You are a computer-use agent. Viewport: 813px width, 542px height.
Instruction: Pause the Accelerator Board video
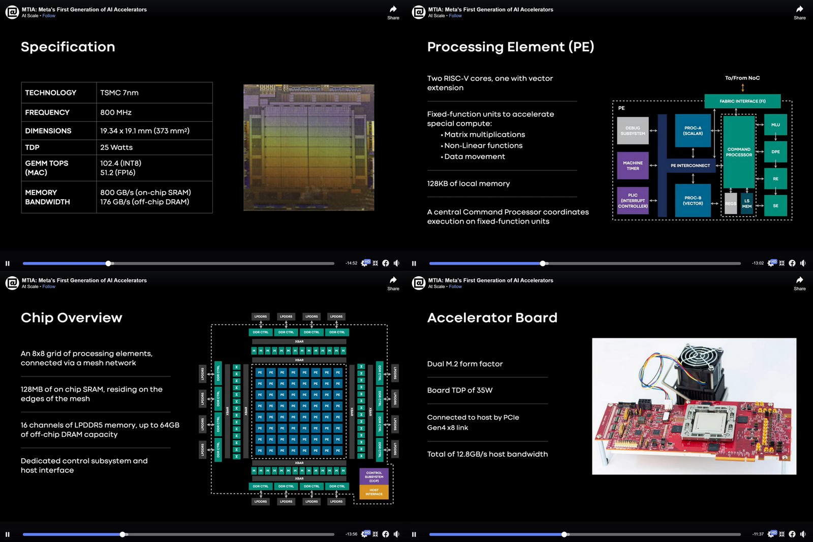[x=414, y=534]
